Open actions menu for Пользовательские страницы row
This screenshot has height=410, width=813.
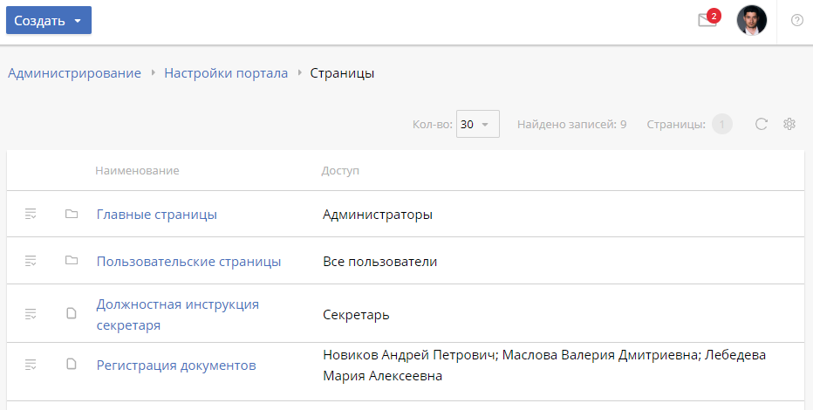click(x=31, y=261)
